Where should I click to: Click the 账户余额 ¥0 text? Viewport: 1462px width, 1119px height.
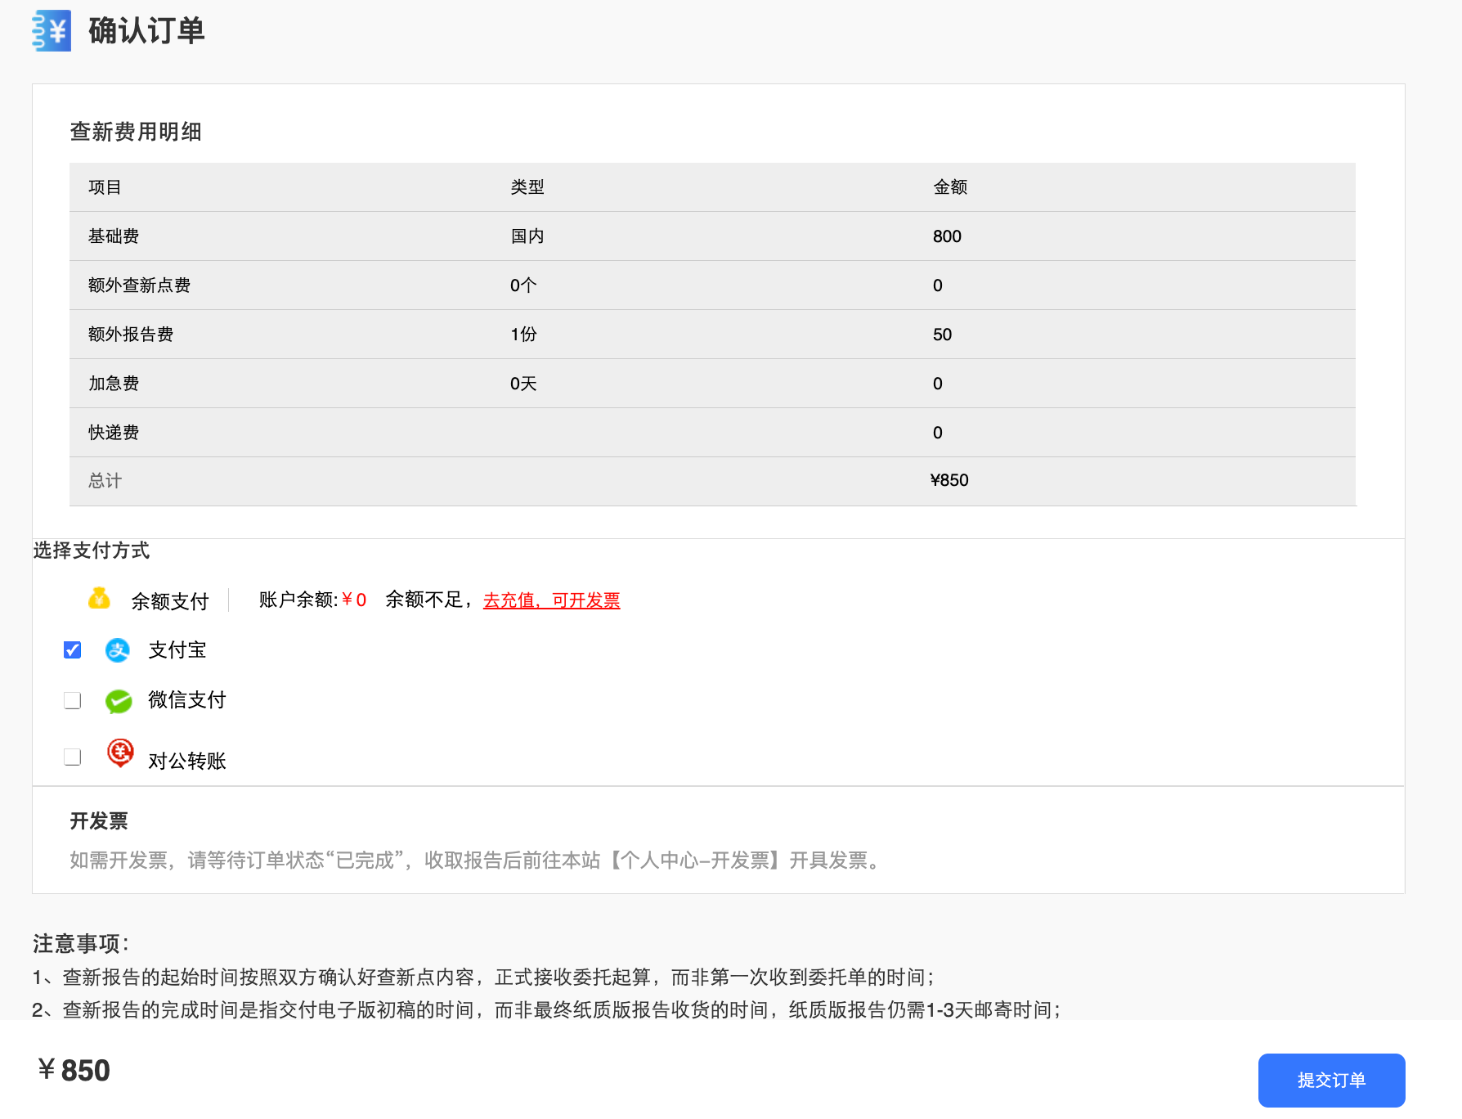pos(312,600)
